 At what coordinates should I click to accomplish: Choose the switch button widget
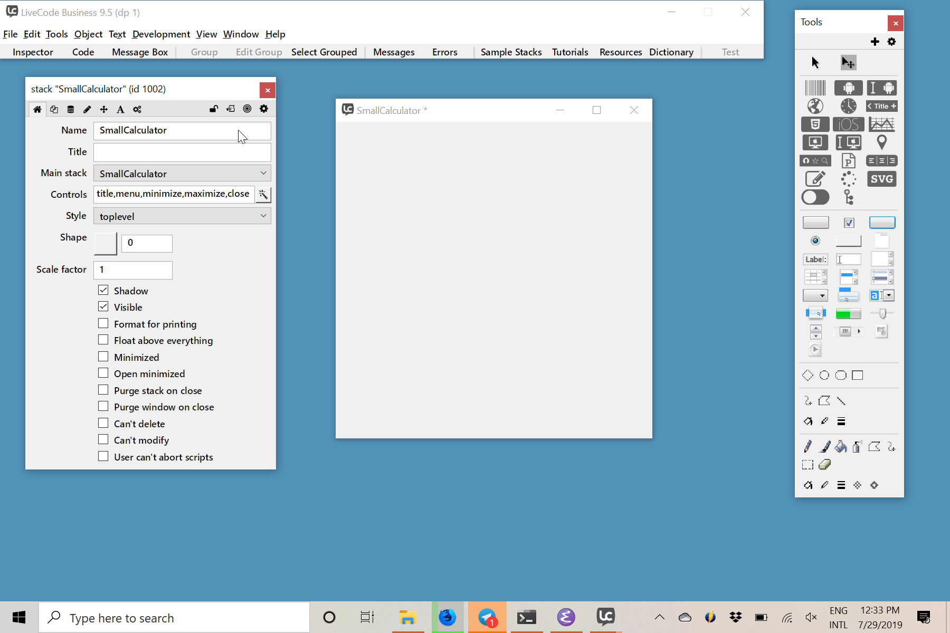click(x=815, y=197)
